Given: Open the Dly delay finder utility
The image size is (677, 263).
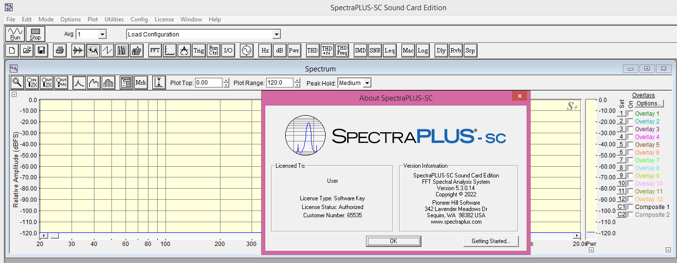Looking at the screenshot, I should coord(441,50).
